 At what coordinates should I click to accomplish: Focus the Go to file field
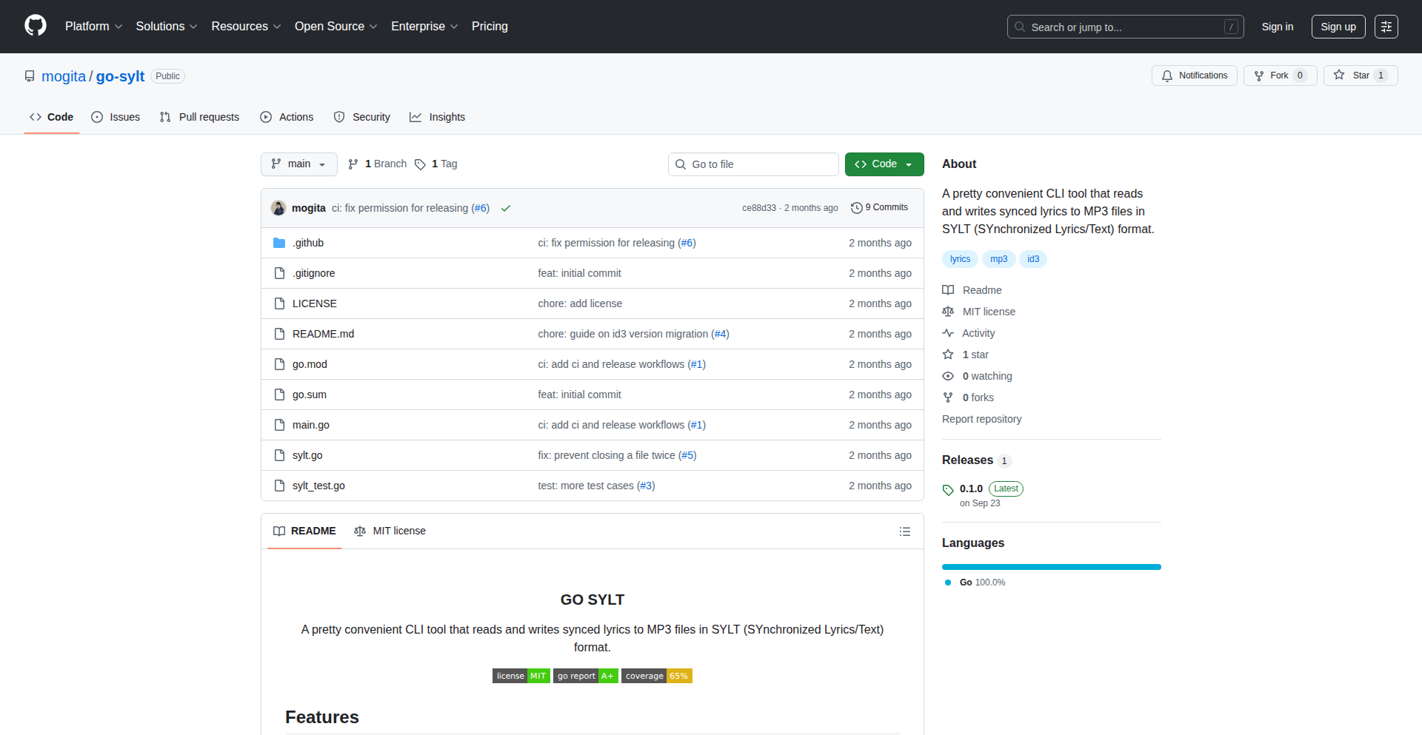point(753,164)
